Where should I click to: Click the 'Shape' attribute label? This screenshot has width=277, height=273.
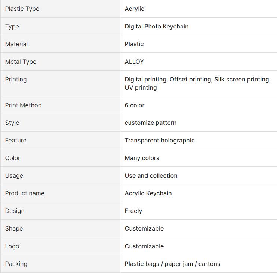[14, 228]
